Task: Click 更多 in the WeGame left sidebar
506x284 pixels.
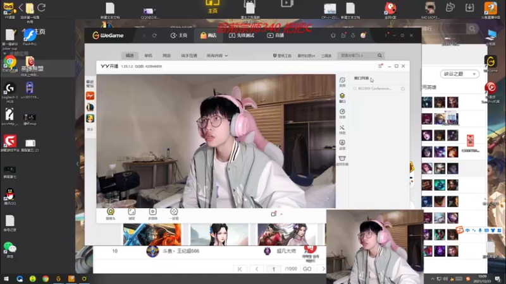Action: [x=90, y=129]
